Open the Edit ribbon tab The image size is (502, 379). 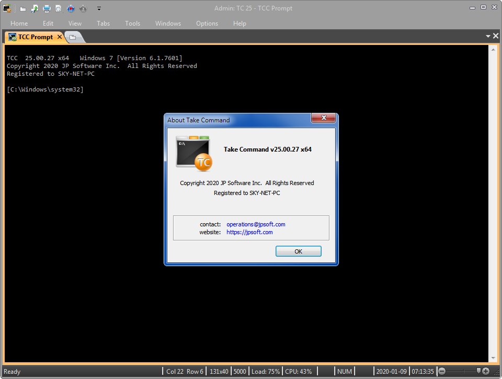click(48, 24)
